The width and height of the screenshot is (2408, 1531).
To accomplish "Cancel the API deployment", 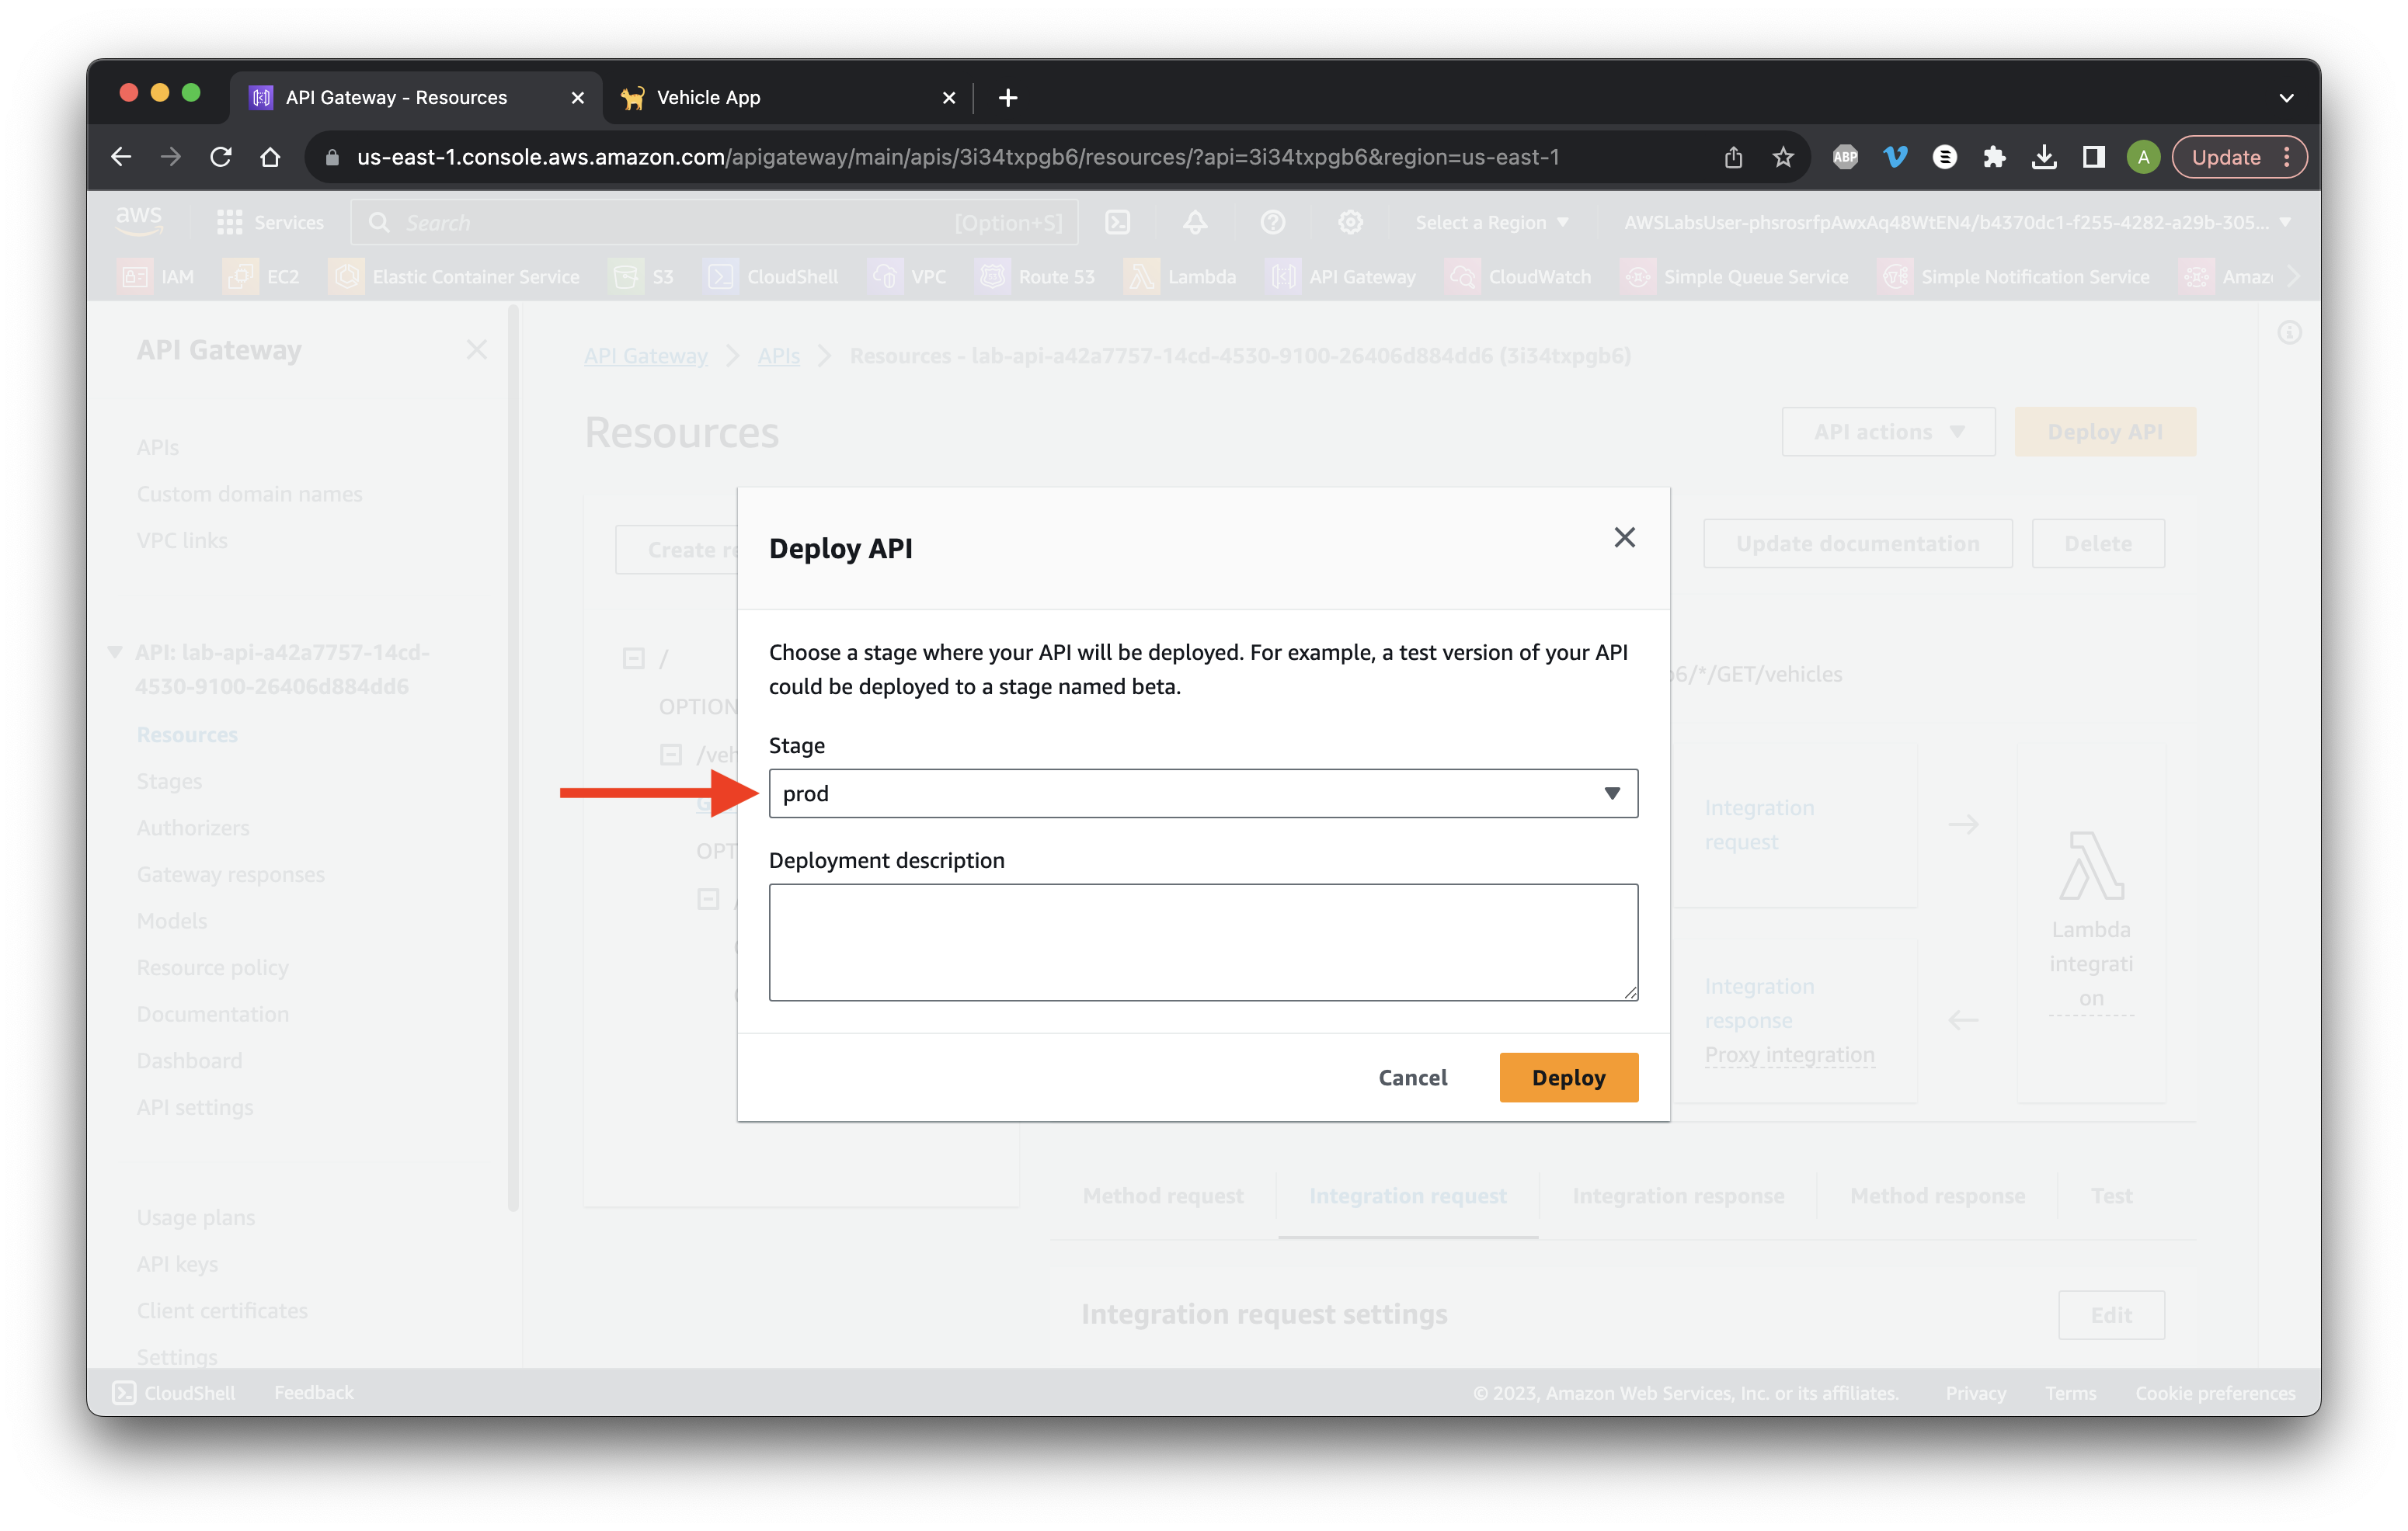I will click(x=1412, y=1076).
